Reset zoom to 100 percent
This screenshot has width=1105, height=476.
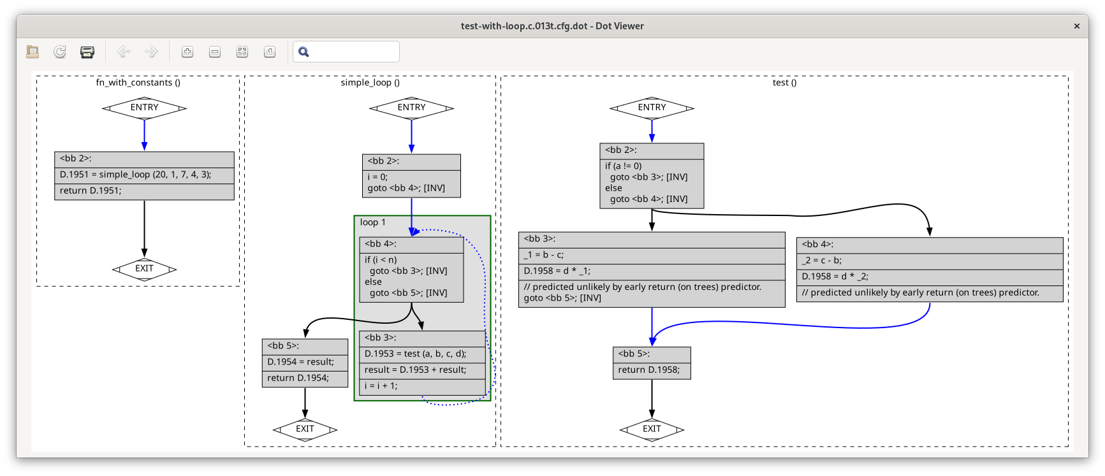coord(270,52)
